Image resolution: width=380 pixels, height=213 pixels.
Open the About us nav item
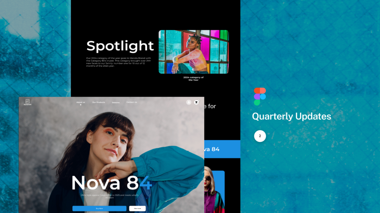click(81, 102)
